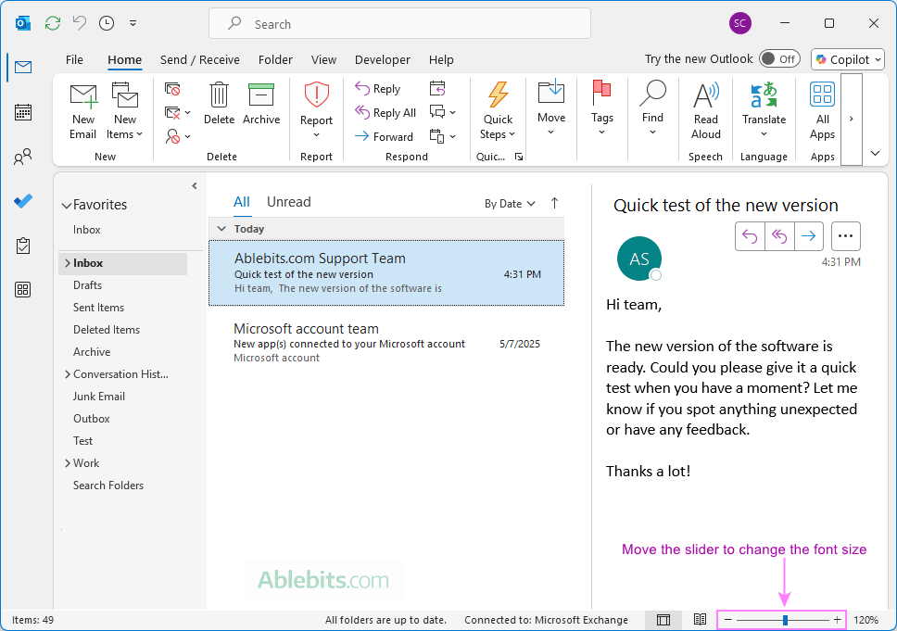
Task: Open the Deleted Items folder
Action: tap(107, 330)
